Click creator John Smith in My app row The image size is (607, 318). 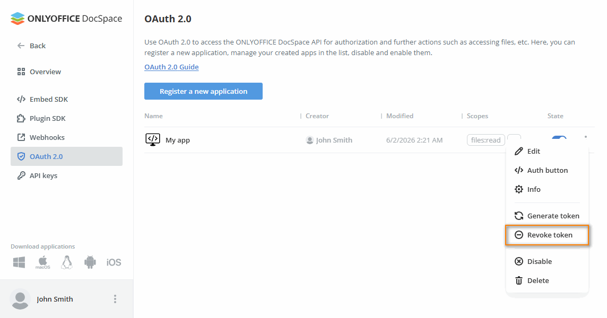329,140
